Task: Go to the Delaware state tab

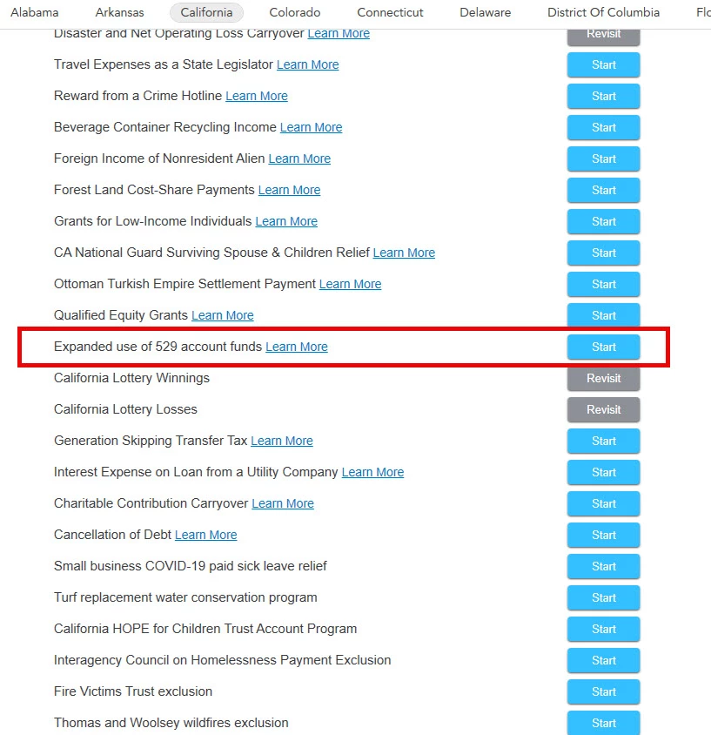Action: (486, 12)
